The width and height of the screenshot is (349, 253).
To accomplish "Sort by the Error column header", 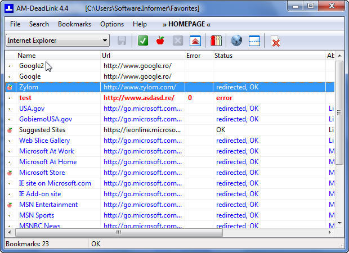I will (199, 56).
